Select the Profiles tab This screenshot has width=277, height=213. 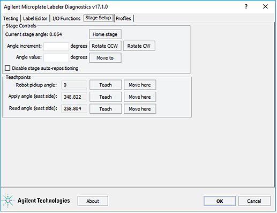click(x=123, y=18)
